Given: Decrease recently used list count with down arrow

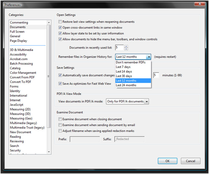Looking at the screenshot, I should [126, 49].
